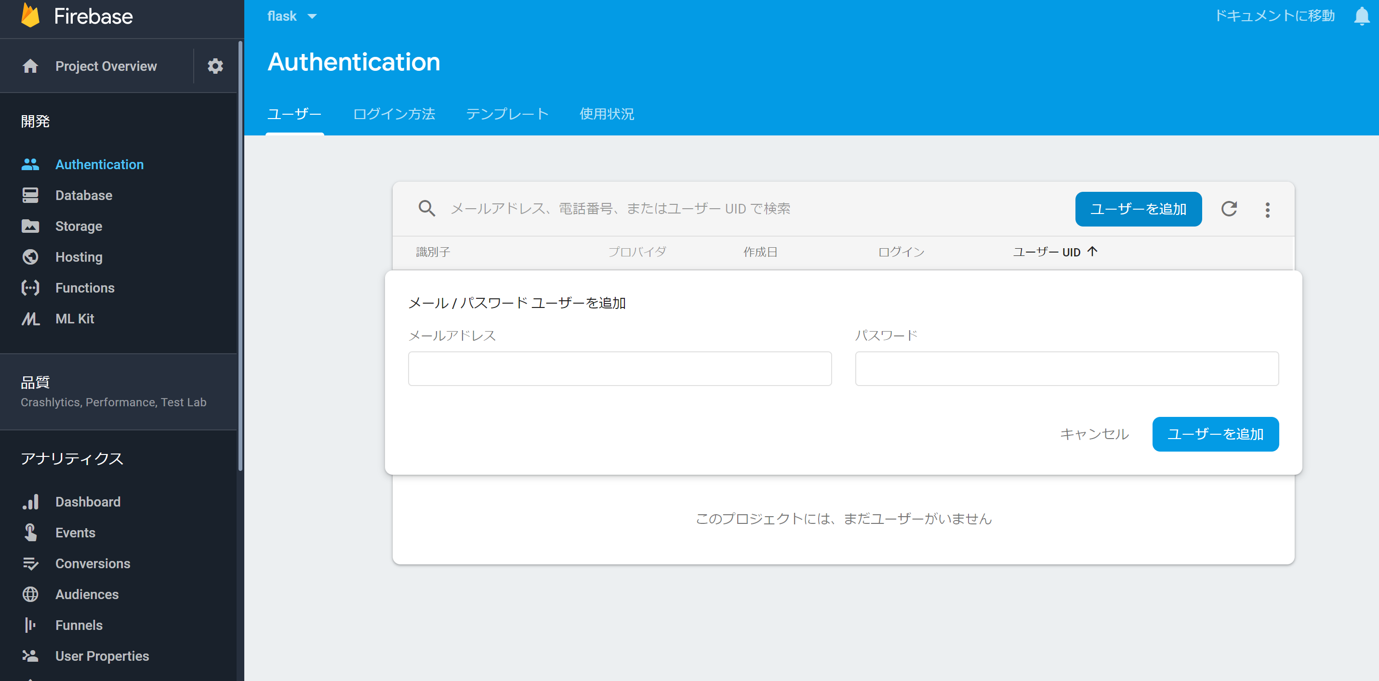Select the Database sidebar icon

coord(30,195)
